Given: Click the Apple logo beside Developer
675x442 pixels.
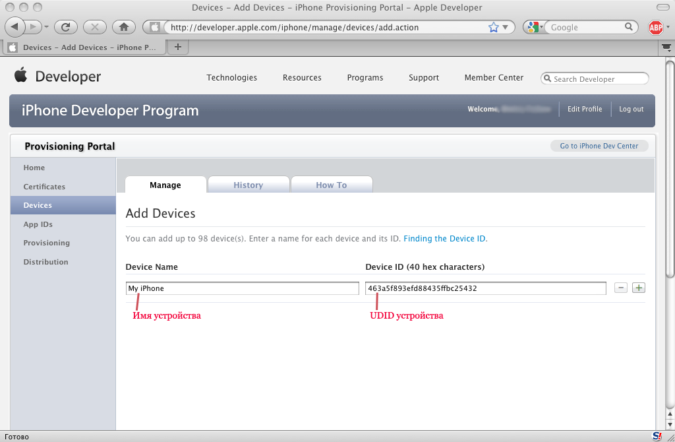Looking at the screenshot, I should pos(20,75).
